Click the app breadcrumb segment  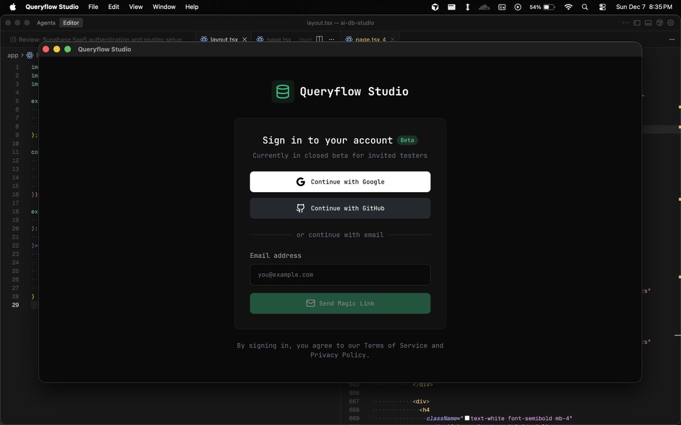[x=13, y=55]
